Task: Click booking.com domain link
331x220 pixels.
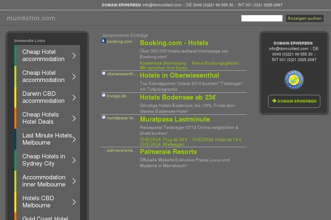Action: coord(120,41)
